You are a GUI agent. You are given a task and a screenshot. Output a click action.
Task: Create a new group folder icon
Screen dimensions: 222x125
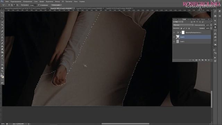click(203, 60)
